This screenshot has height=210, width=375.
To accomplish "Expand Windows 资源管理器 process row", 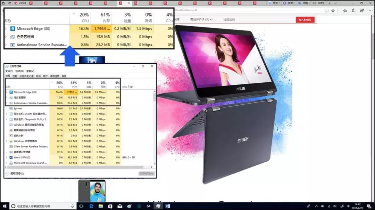I will [x=7, y=141].
